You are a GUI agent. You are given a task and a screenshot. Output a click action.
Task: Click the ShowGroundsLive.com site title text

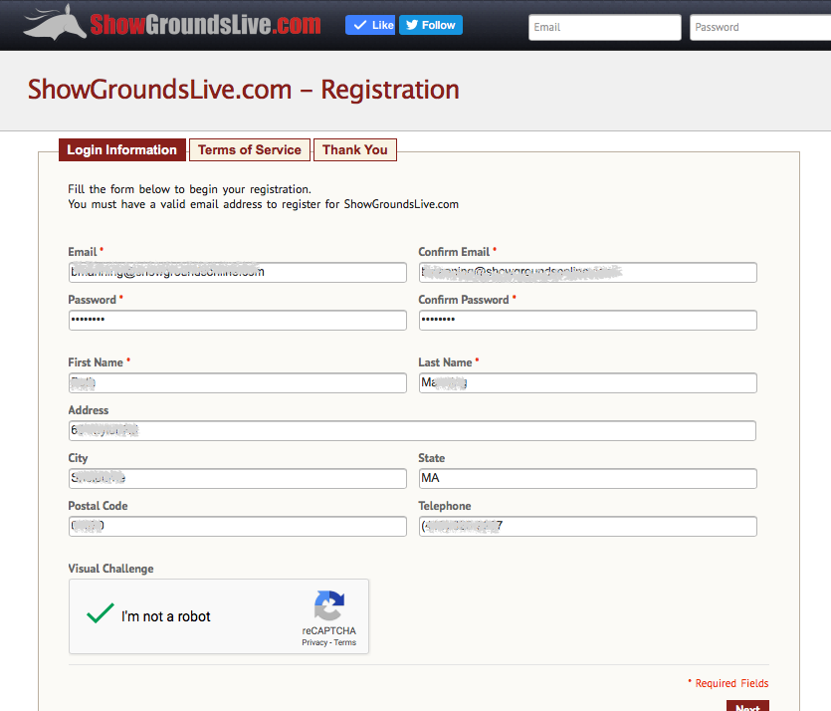point(205,25)
